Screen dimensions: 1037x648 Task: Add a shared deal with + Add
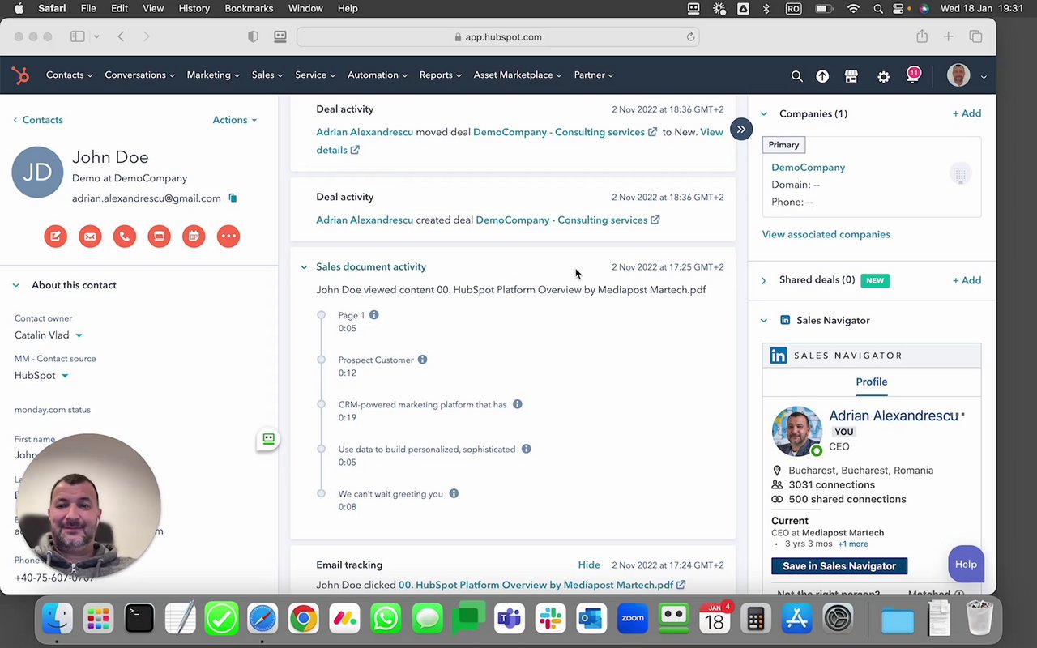click(x=967, y=280)
